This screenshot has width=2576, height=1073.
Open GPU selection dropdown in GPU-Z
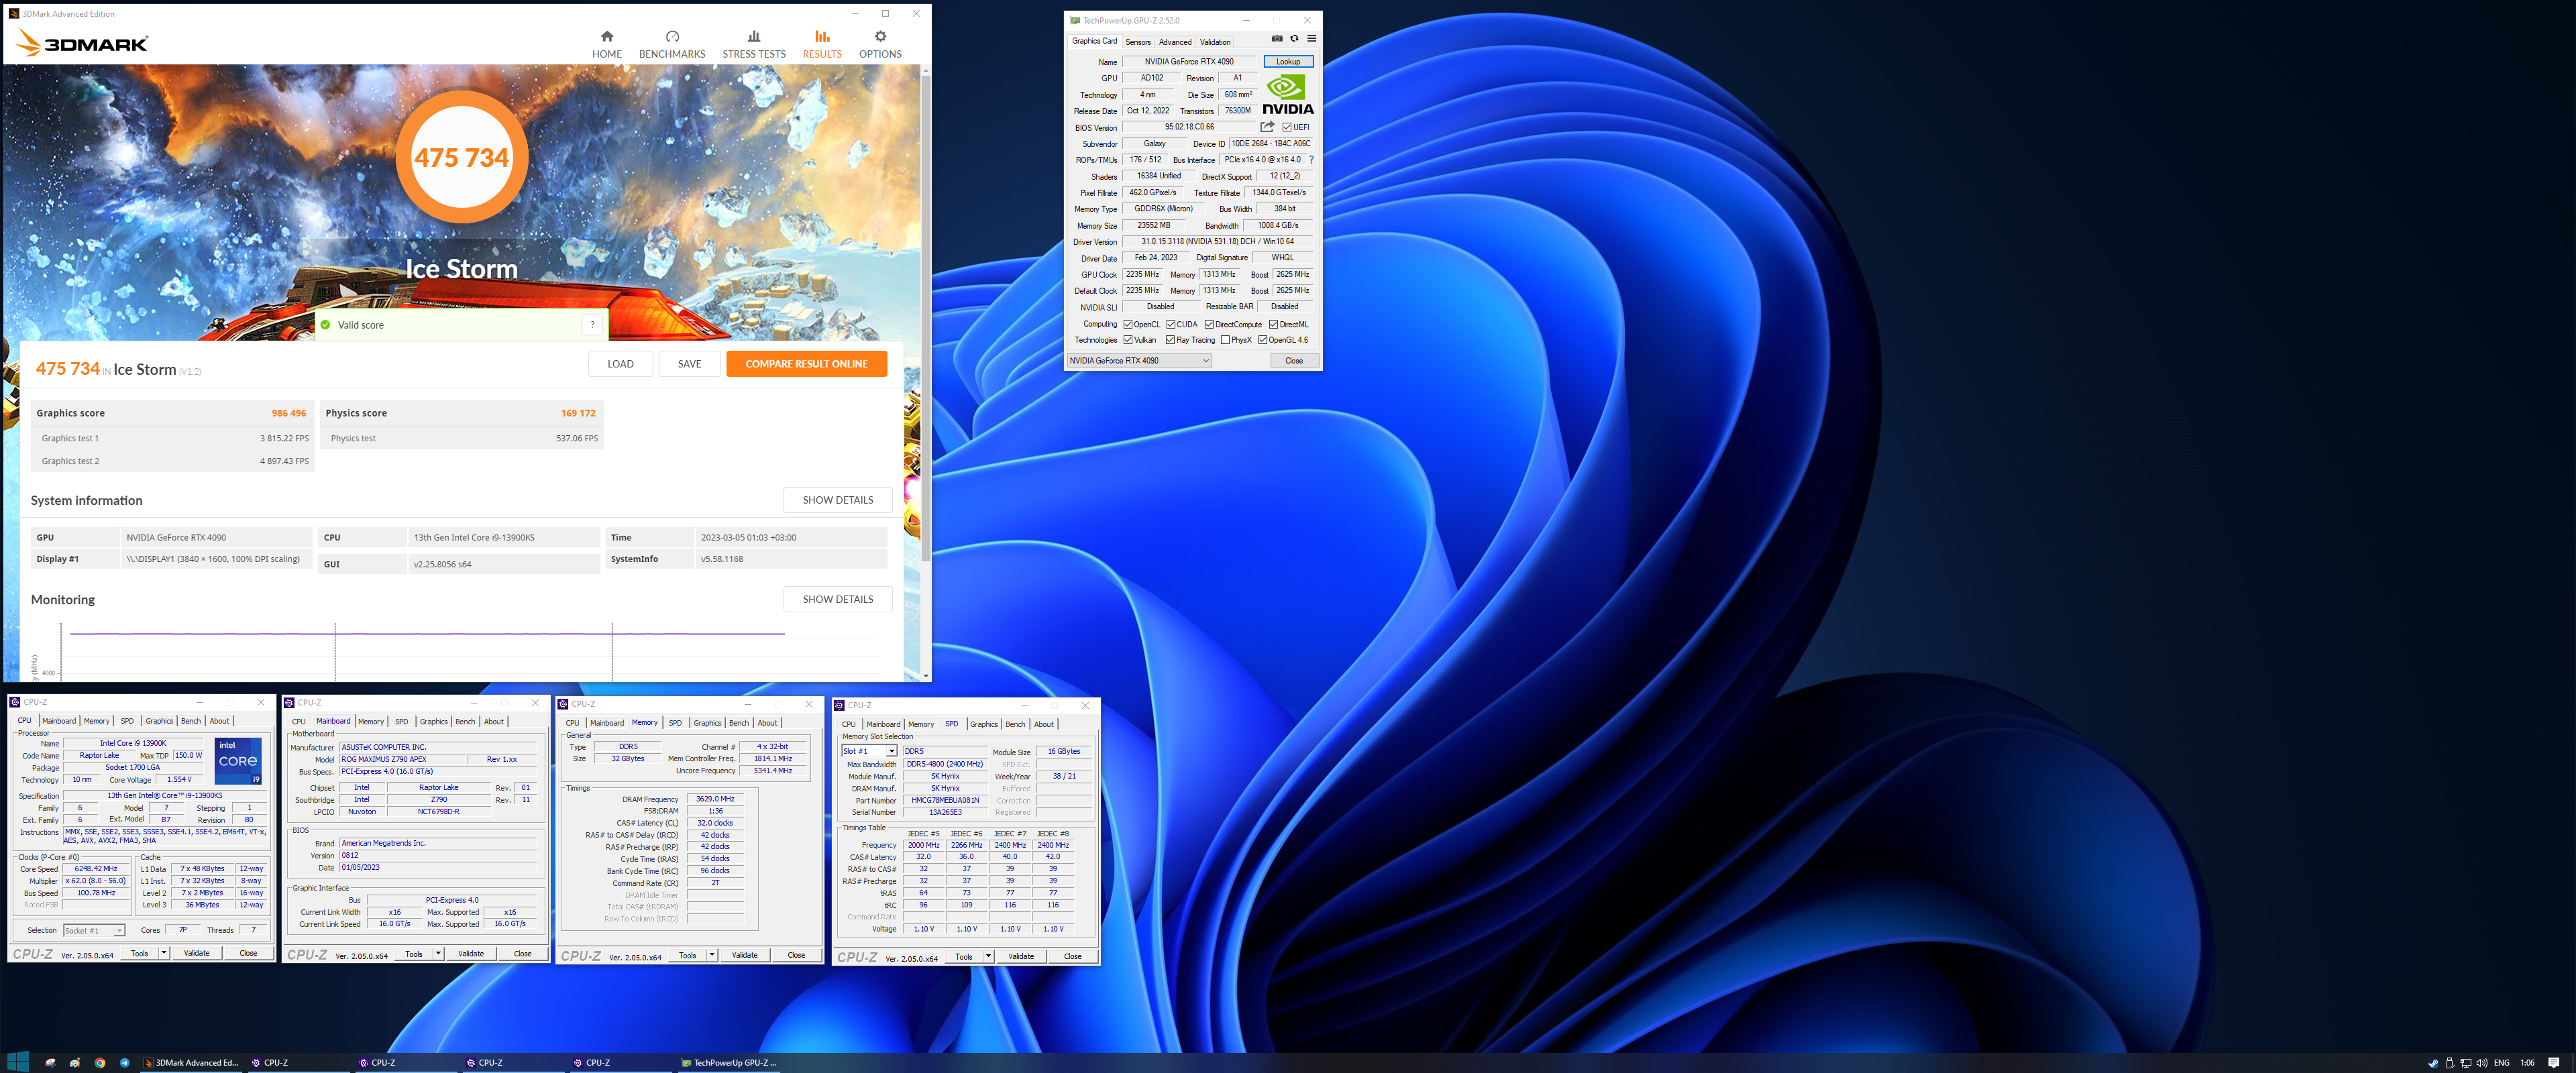1139,361
